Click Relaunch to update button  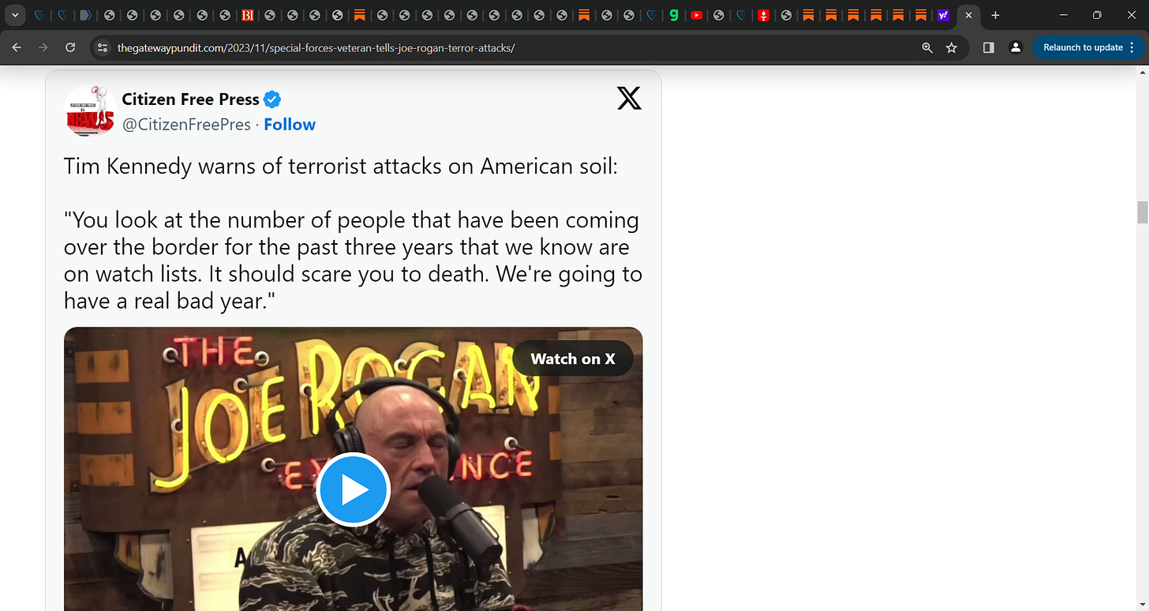pos(1083,47)
